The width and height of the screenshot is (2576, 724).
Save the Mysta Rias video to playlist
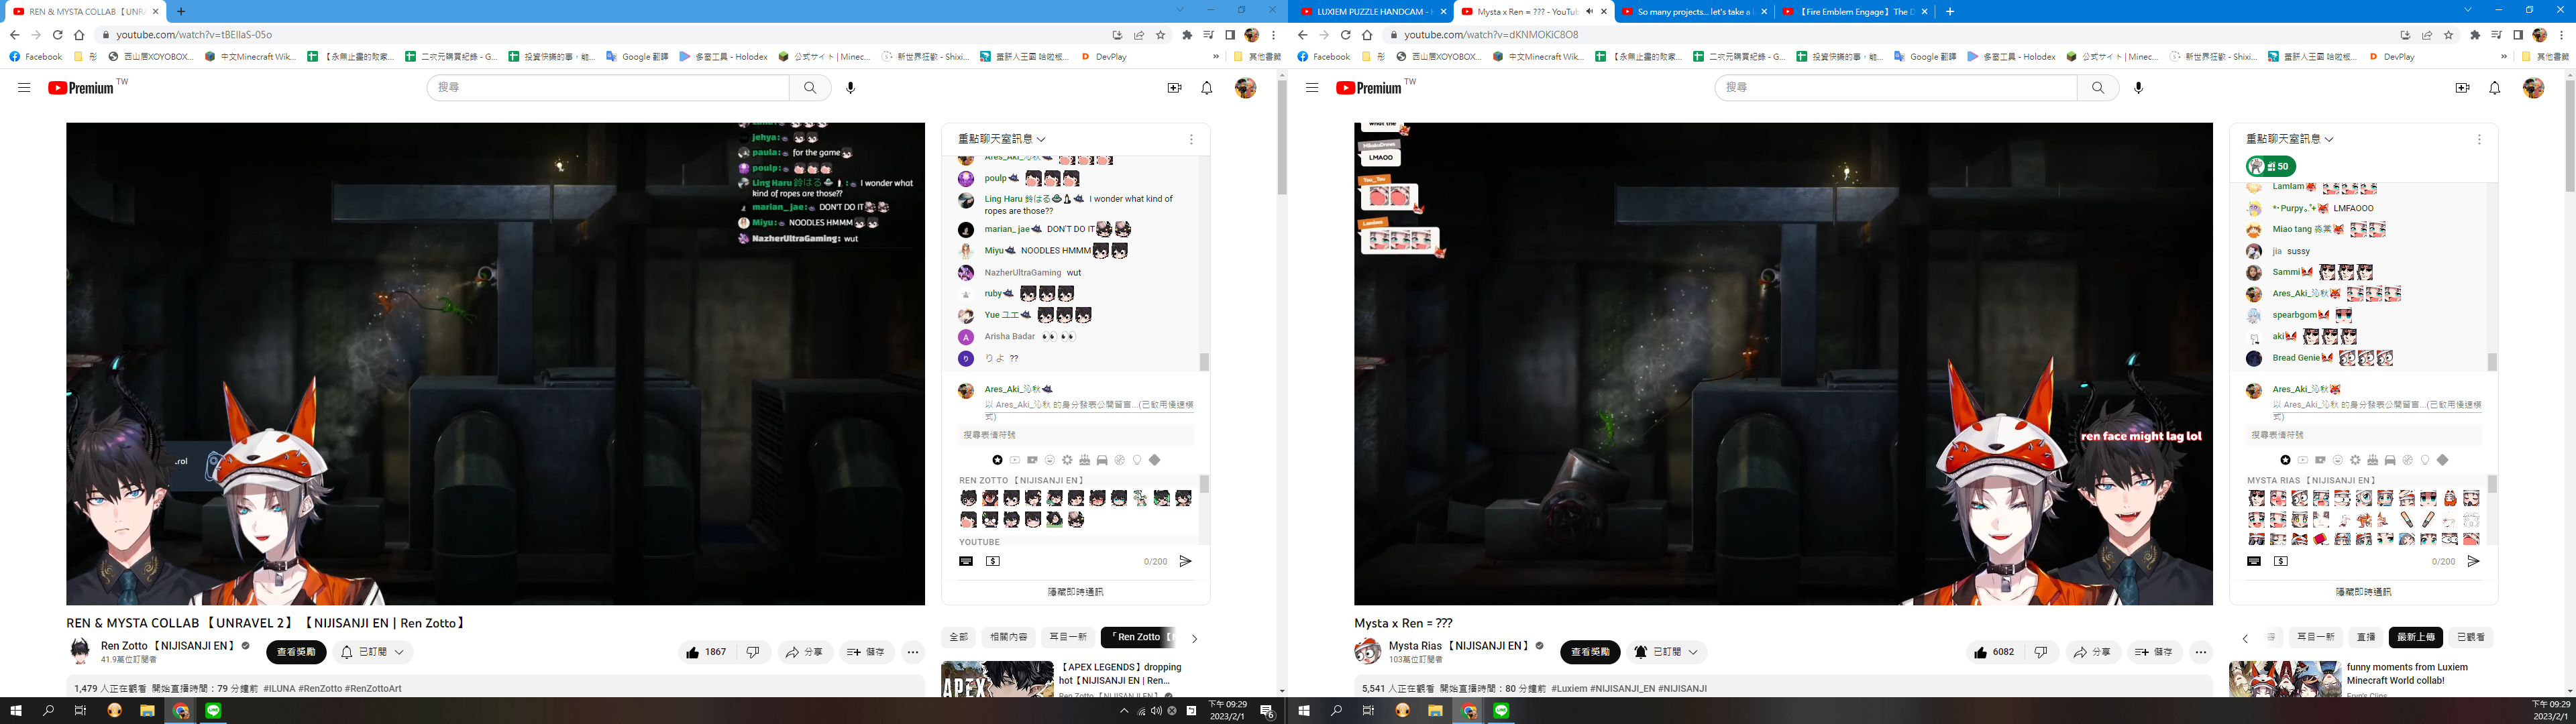point(2154,652)
